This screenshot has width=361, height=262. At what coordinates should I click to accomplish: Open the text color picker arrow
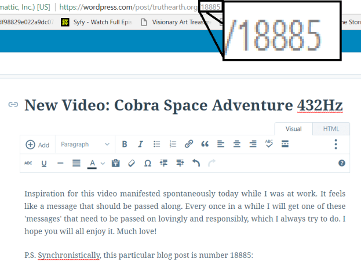103,164
